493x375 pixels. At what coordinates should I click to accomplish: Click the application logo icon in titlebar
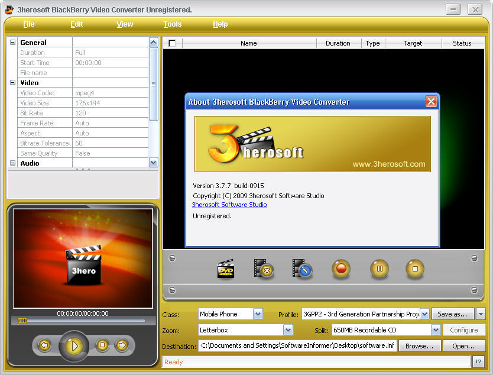pyautogui.click(x=8, y=9)
